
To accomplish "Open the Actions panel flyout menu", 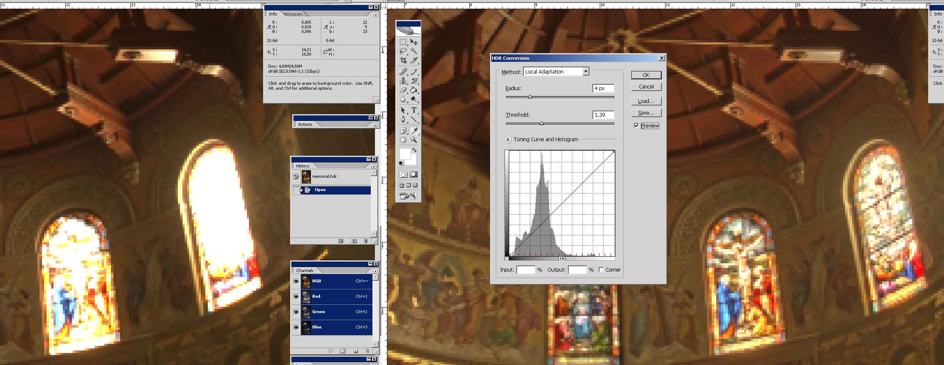I will click(x=375, y=125).
